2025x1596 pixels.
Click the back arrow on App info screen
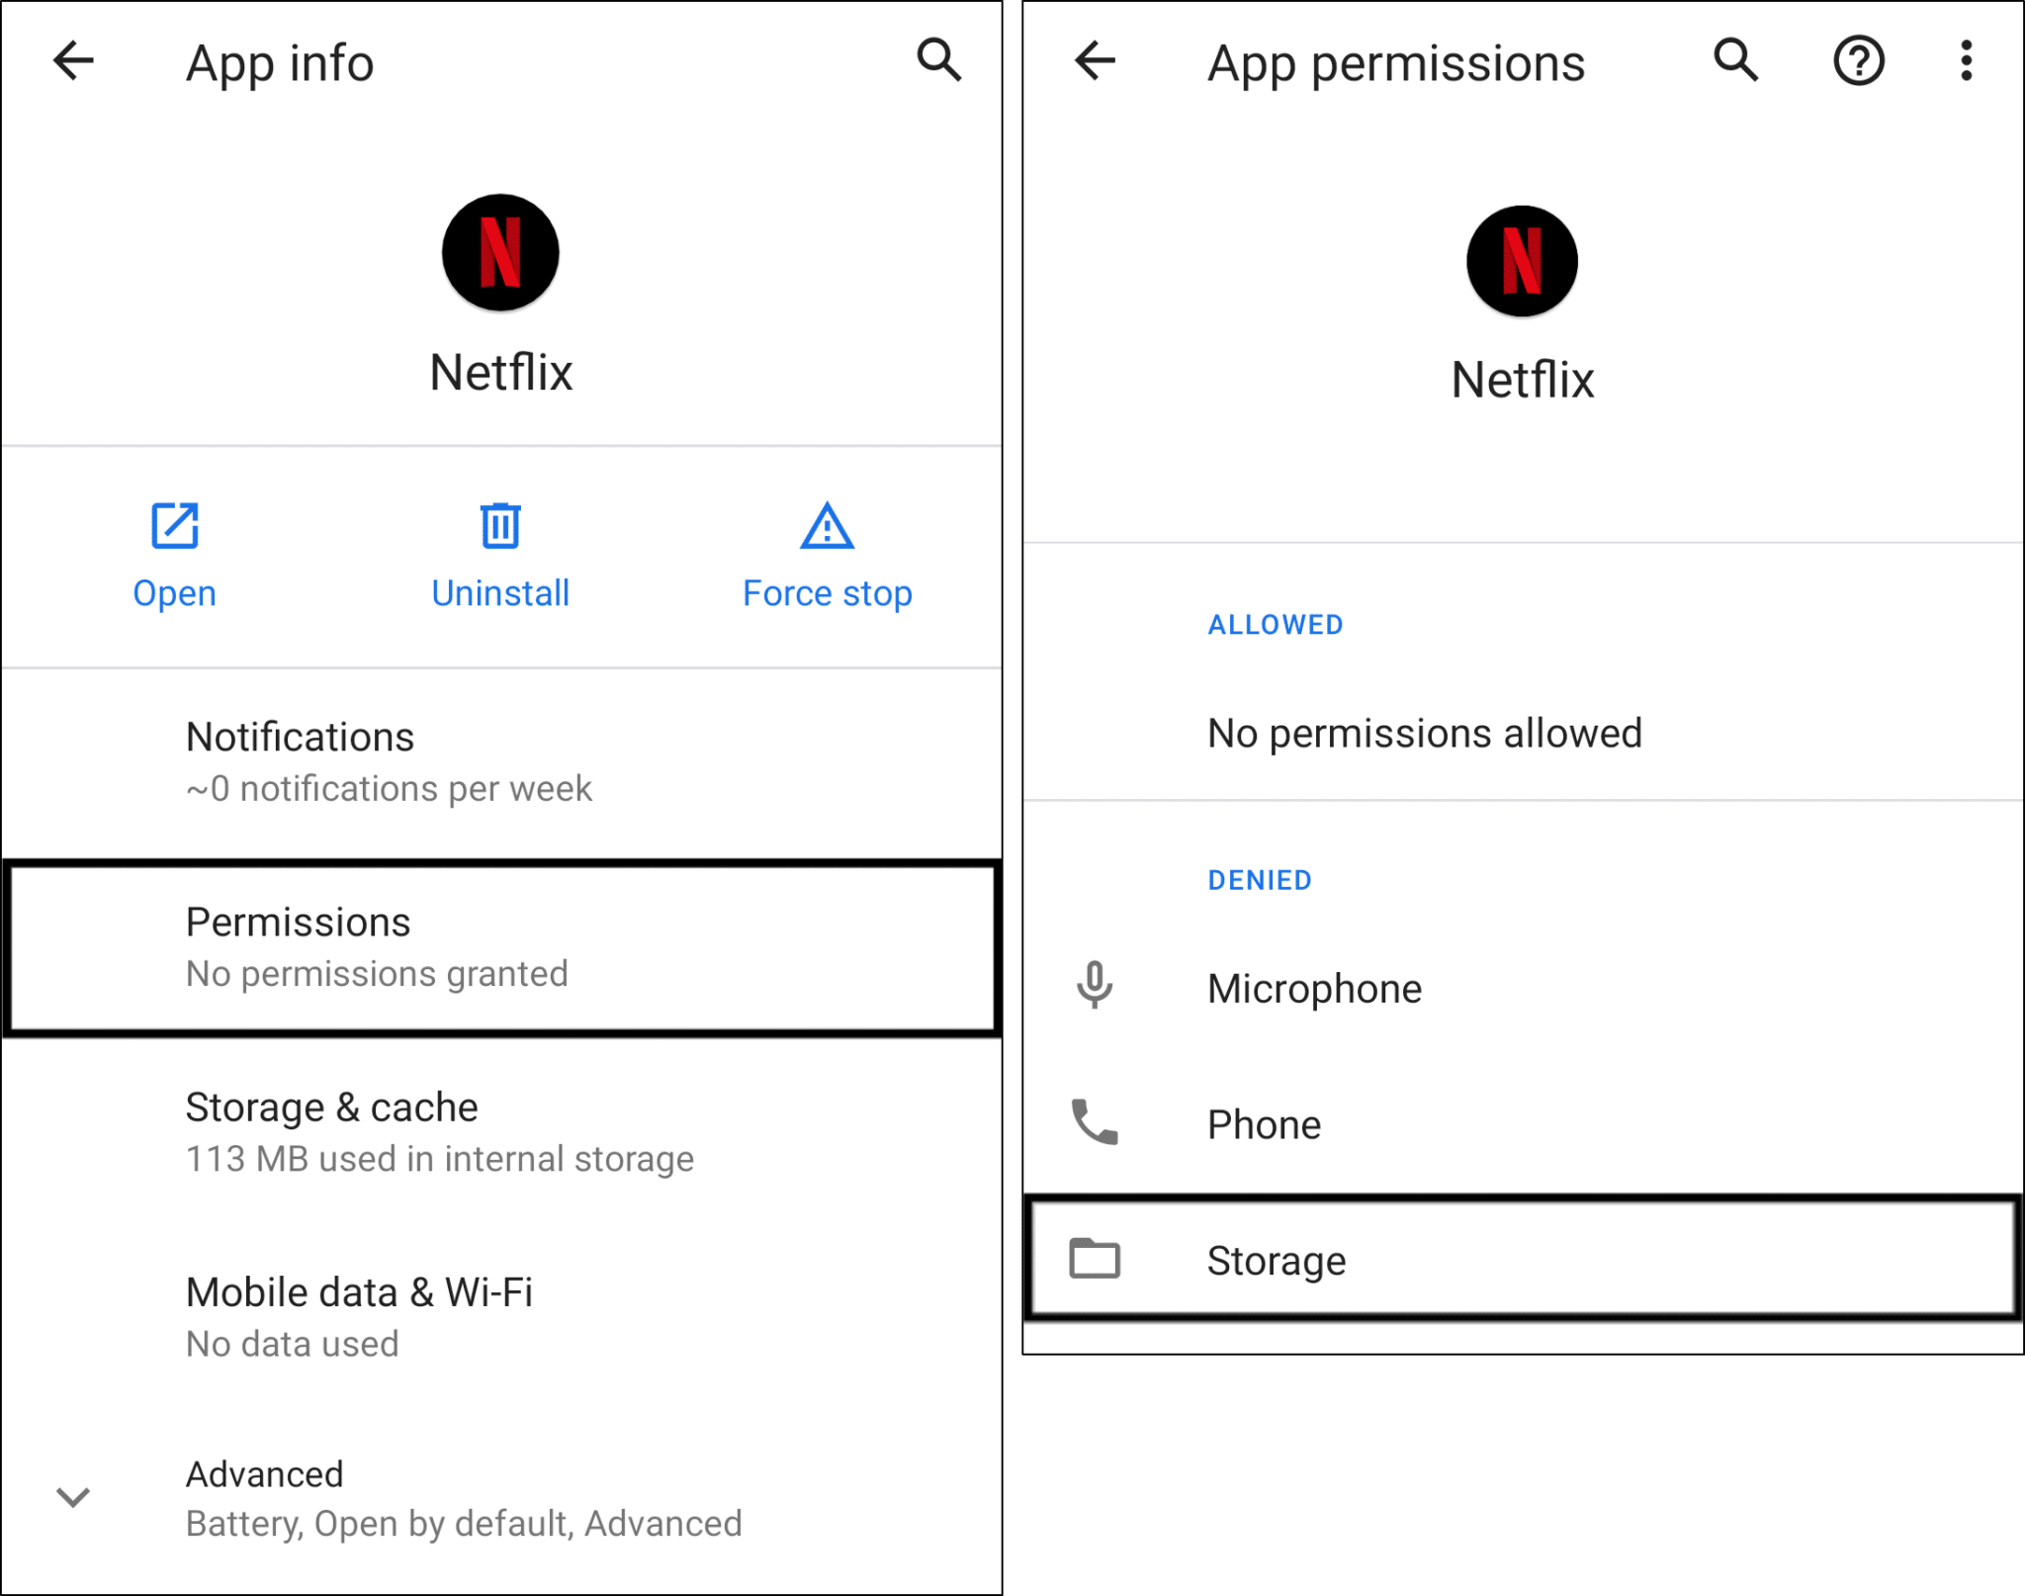pos(72,61)
